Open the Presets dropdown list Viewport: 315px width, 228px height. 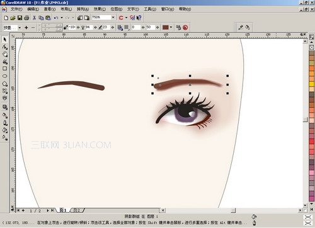pyautogui.click(x=20, y=28)
